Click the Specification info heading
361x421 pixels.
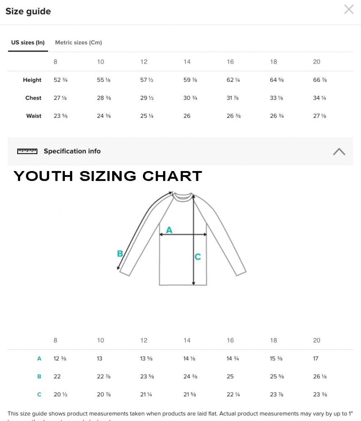pyautogui.click(x=72, y=151)
